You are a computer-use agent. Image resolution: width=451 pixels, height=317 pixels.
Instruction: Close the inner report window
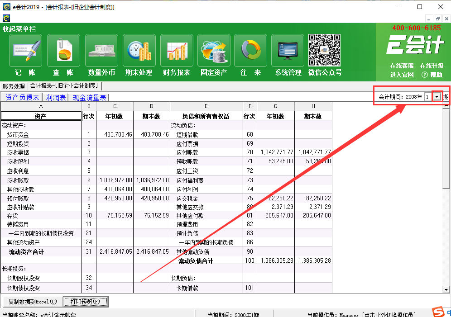point(446,19)
